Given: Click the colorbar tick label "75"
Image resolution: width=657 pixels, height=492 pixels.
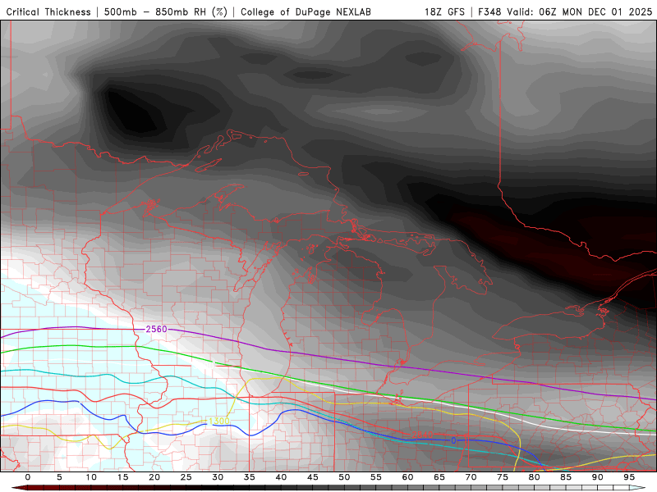Looking at the screenshot, I should pos(503,477).
